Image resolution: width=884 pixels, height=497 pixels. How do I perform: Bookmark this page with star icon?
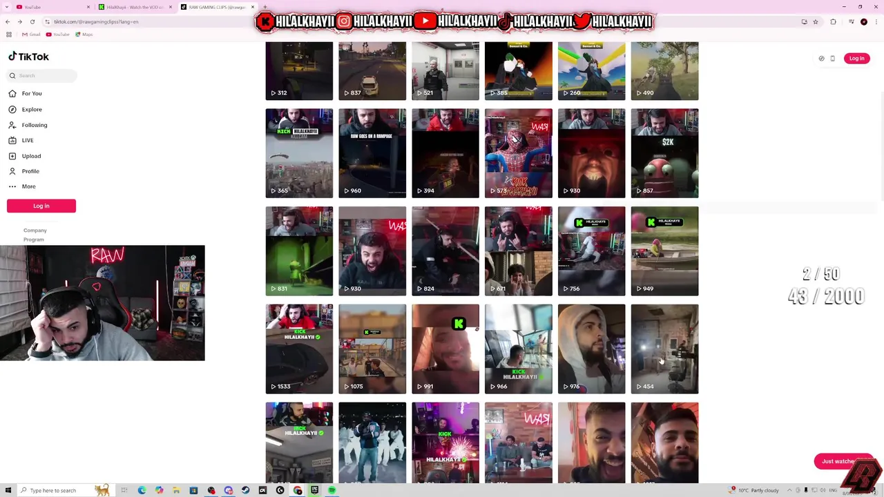point(816,21)
